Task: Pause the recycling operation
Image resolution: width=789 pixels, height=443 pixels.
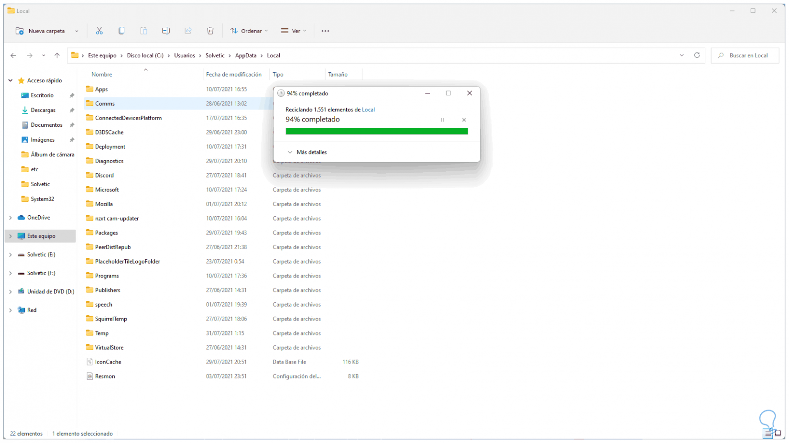Action: point(442,120)
